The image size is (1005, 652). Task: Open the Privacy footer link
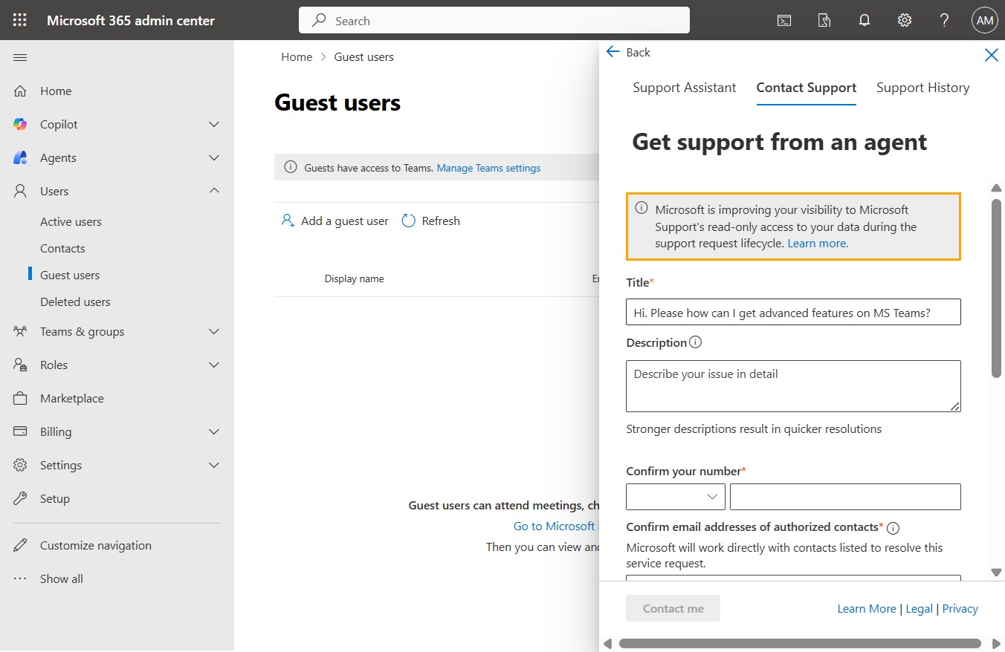[960, 609]
